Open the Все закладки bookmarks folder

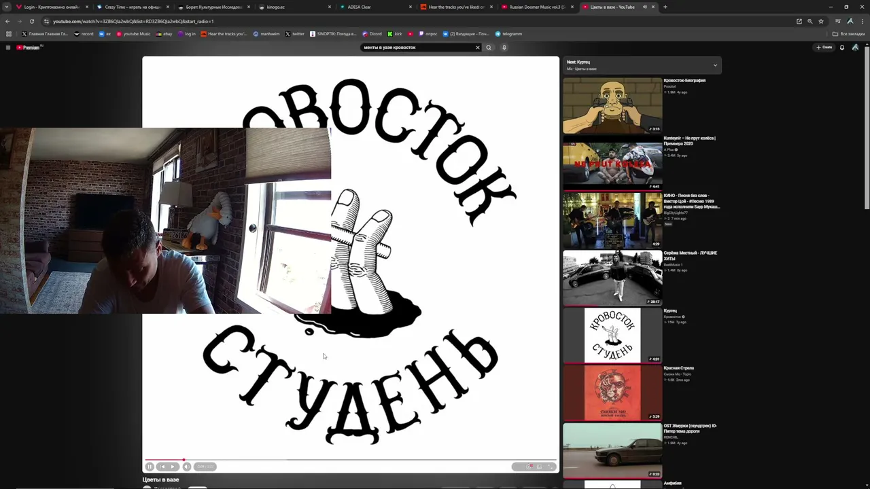(849, 34)
